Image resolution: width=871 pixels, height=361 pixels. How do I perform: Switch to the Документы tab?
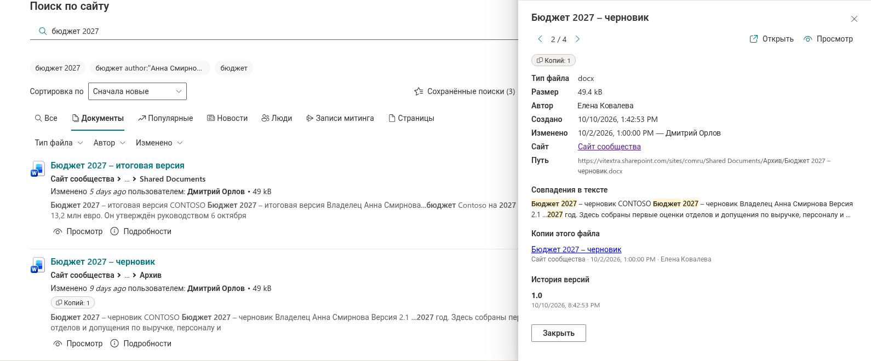[x=98, y=118]
